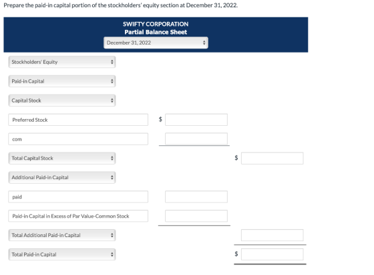374x275 pixels.
Task: Open the Total Capital Stock dropdown
Action: coord(62,158)
